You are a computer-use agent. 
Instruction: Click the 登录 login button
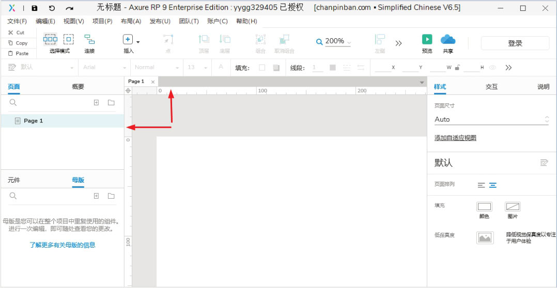tap(515, 43)
